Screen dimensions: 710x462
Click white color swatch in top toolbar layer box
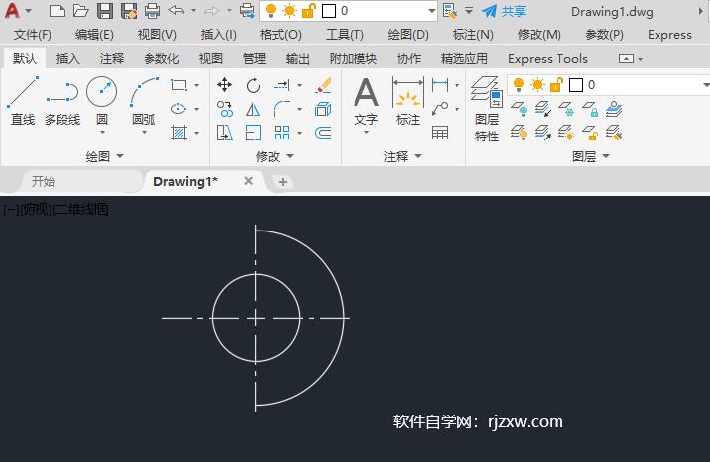click(x=329, y=11)
